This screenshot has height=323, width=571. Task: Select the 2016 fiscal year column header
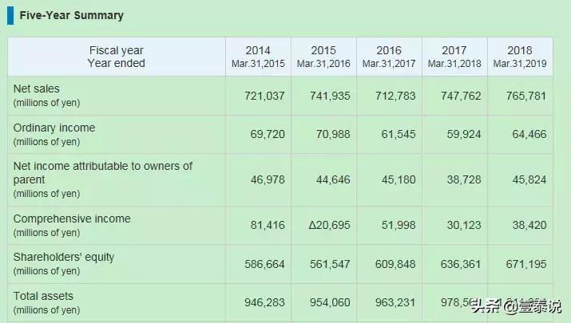point(389,57)
